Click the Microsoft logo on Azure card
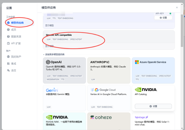Screen dimensions: 185x130 pyautogui.click(x=137, y=62)
